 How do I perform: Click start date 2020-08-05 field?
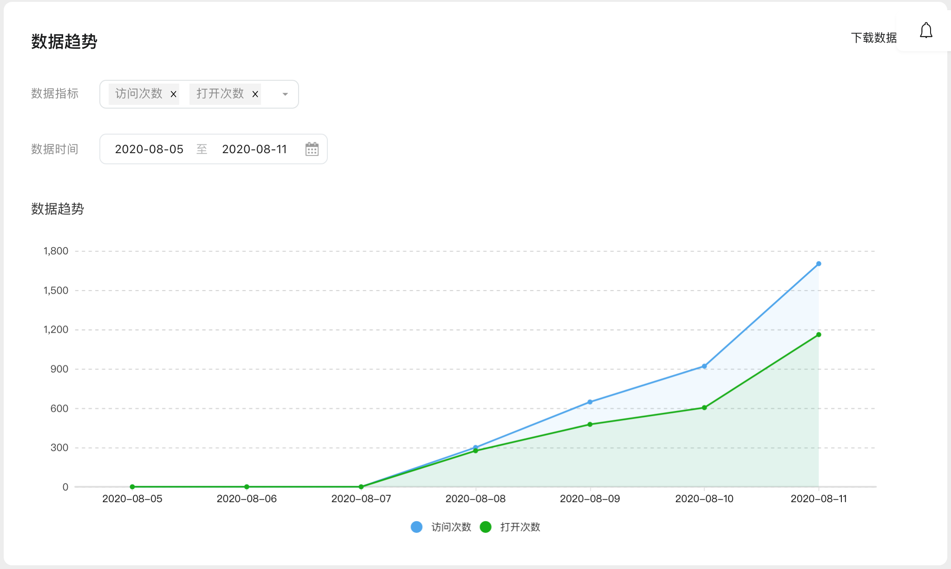[149, 149]
